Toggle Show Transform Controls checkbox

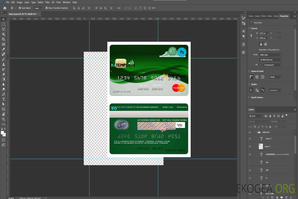tap(47, 8)
